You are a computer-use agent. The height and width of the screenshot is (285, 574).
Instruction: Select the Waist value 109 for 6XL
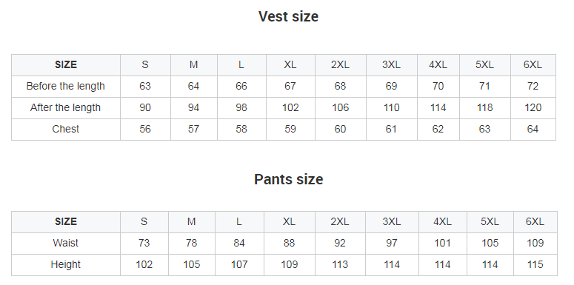tap(535, 243)
